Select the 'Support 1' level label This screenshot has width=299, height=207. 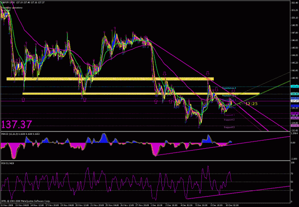point(229,115)
